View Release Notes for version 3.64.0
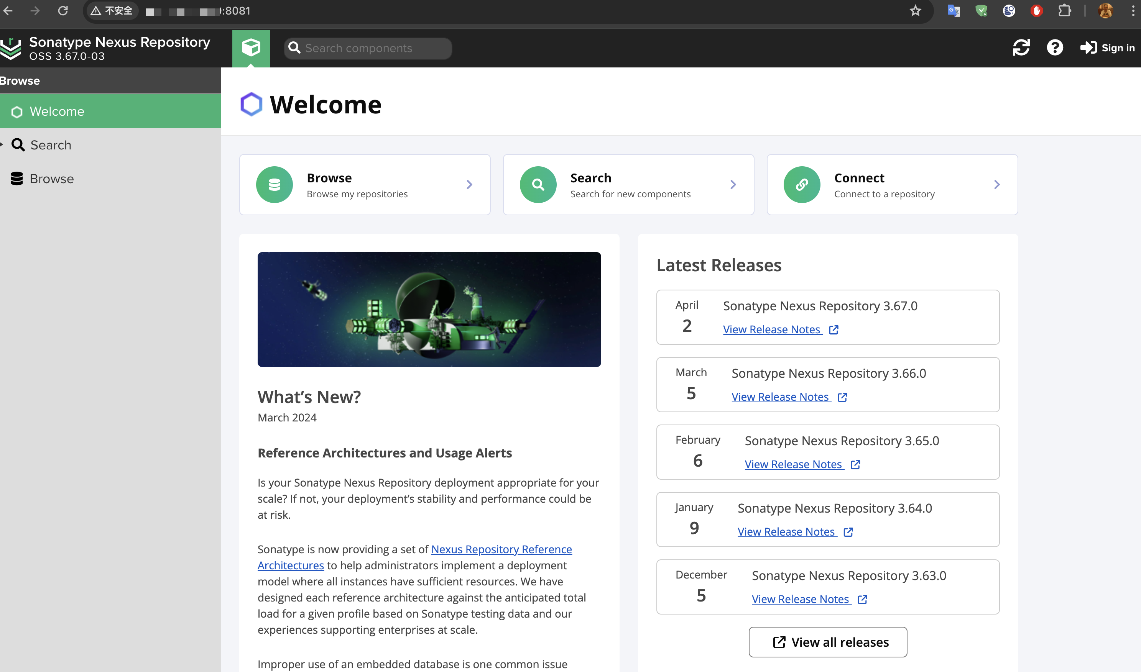The width and height of the screenshot is (1141, 672). pyautogui.click(x=787, y=532)
